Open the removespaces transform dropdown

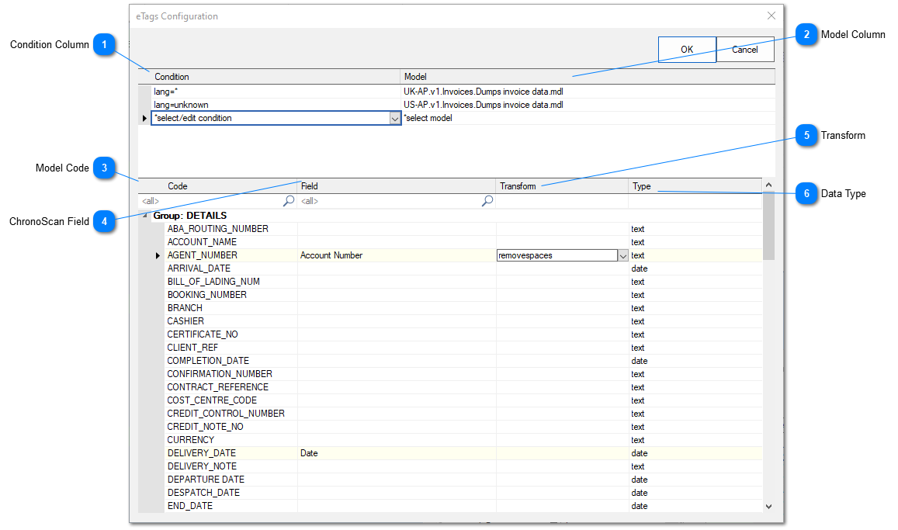(623, 255)
